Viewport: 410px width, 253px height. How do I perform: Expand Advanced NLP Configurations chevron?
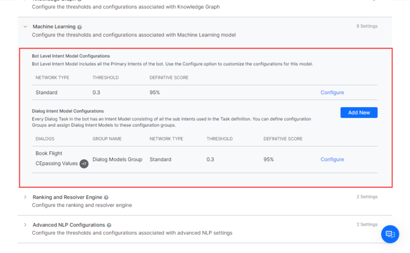[x=25, y=225]
